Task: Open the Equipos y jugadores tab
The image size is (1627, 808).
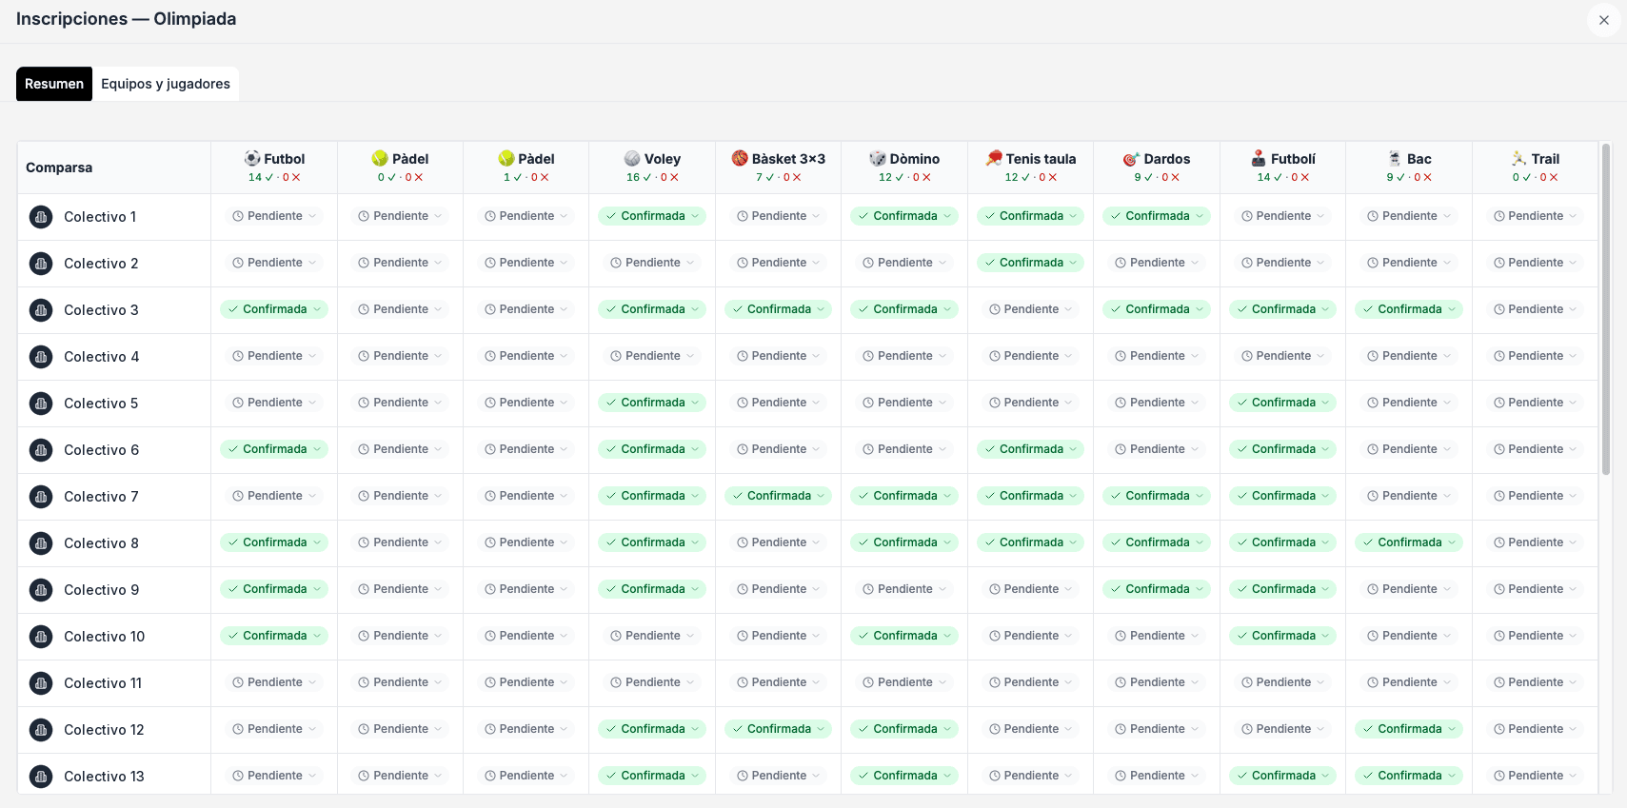Action: coord(166,84)
